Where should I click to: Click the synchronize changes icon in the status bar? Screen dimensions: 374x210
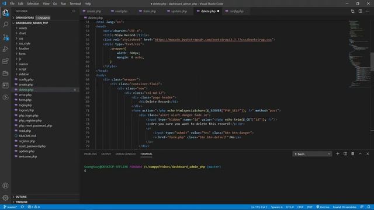pyautogui.click(x=22, y=207)
